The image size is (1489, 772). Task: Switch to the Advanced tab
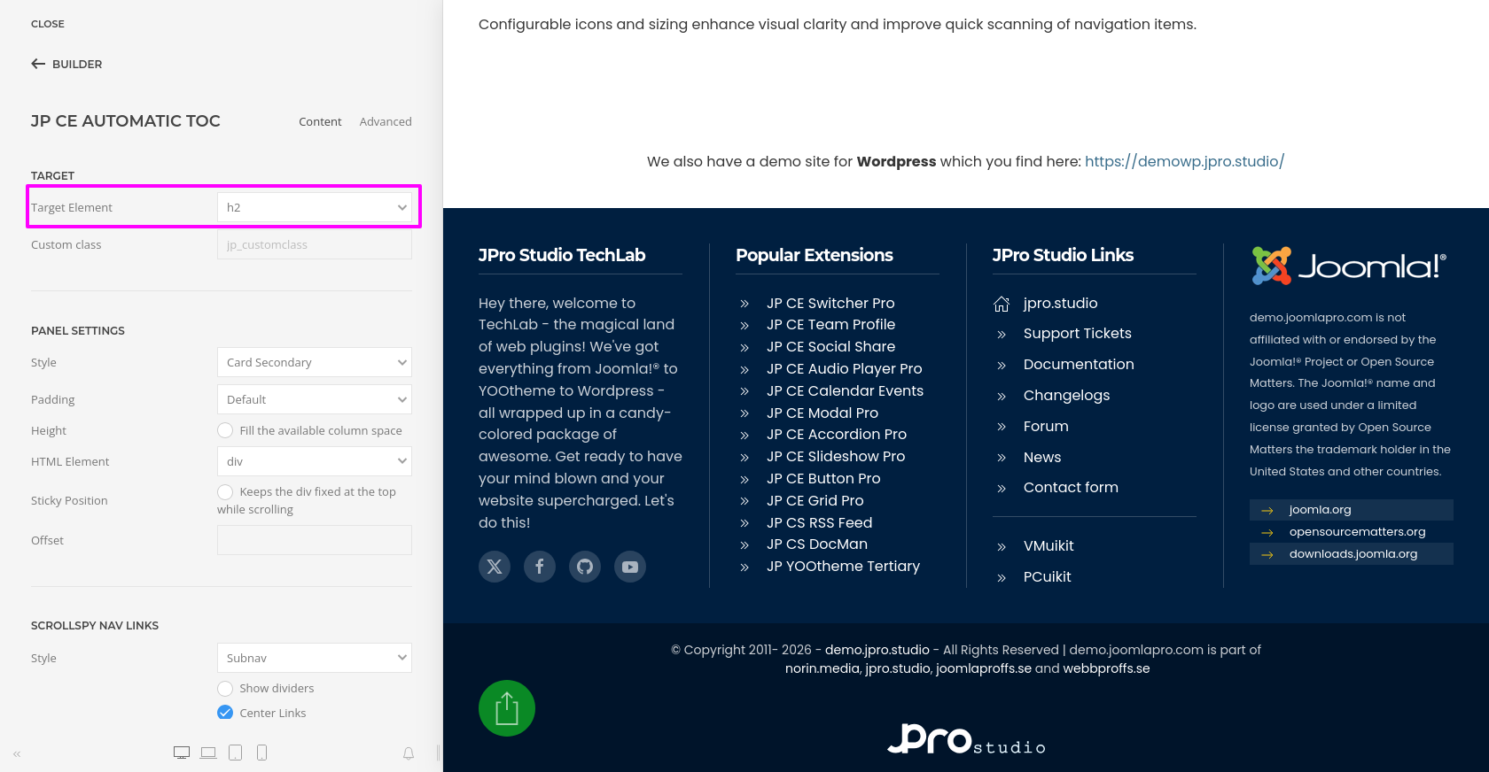click(386, 122)
